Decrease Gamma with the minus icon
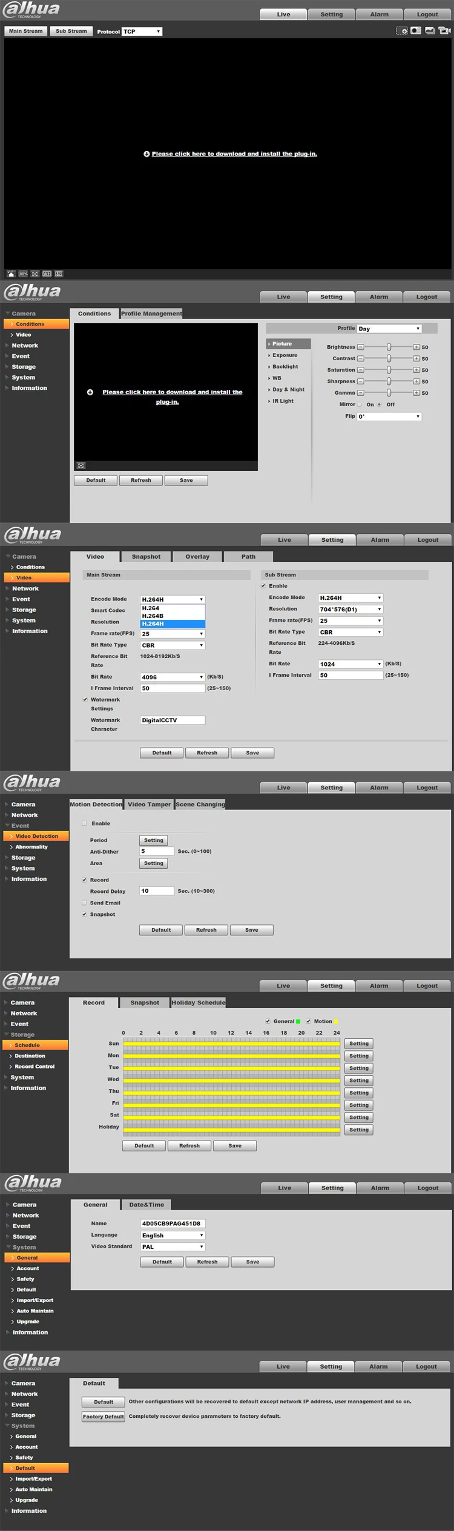This screenshot has width=454, height=1531. tap(360, 393)
